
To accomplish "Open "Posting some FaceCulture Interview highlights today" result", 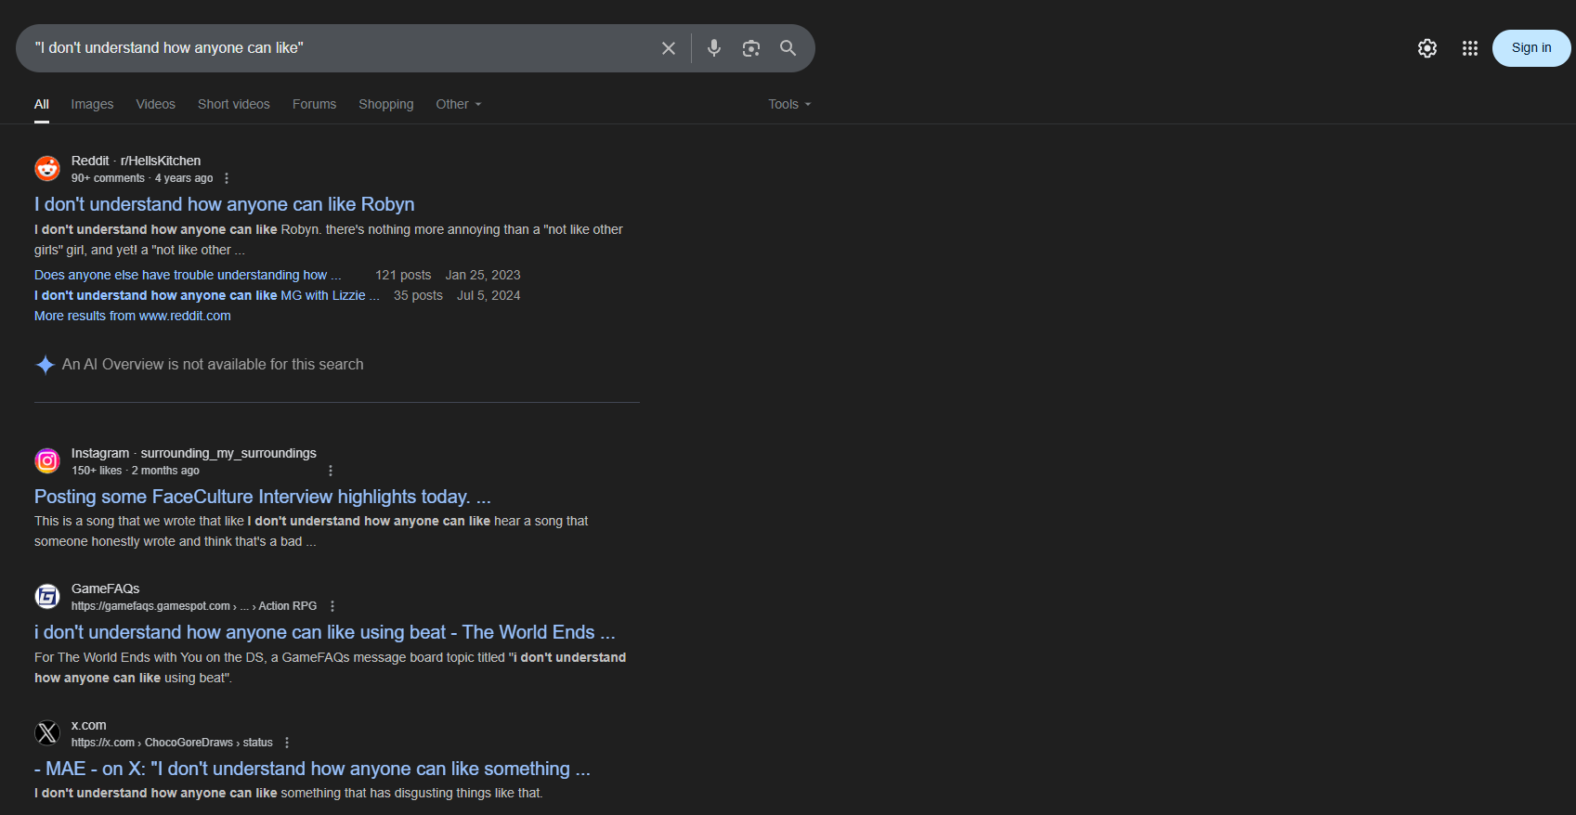I will click(263, 497).
